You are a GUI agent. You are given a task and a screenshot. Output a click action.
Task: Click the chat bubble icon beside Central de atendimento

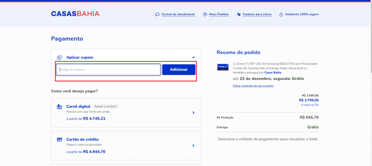point(157,15)
